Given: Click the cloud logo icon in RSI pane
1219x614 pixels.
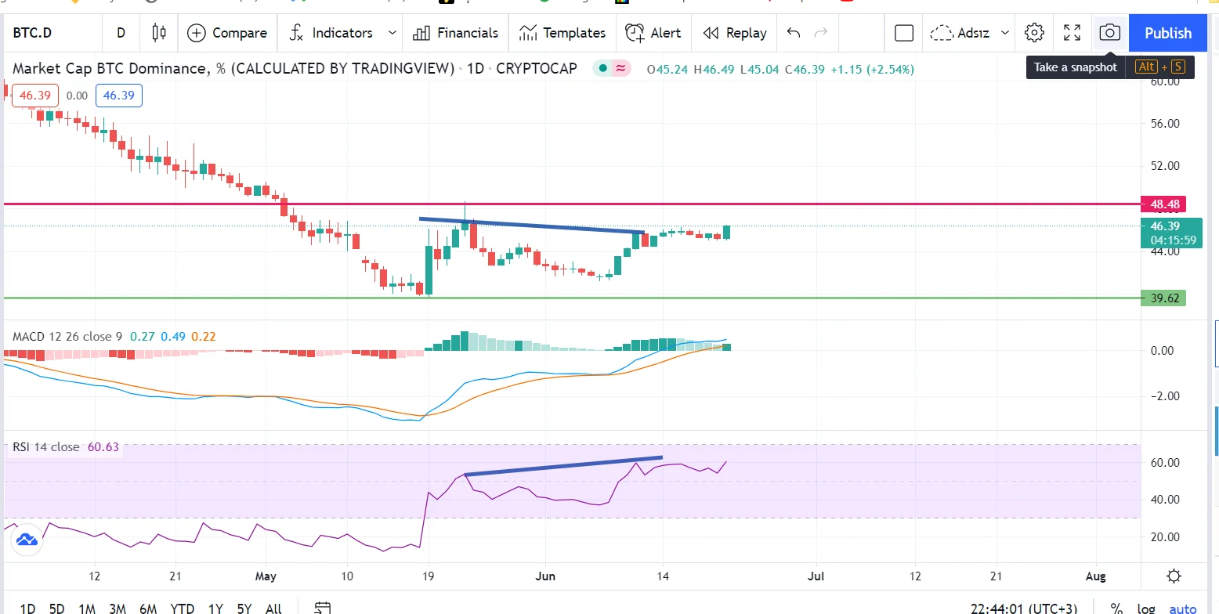Looking at the screenshot, I should coord(27,540).
